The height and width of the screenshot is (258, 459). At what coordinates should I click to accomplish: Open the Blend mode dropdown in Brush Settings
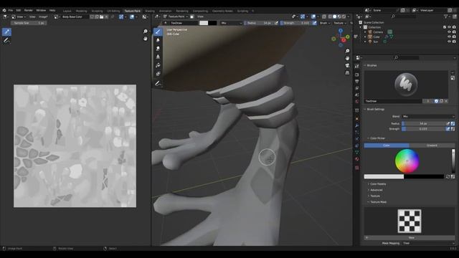coord(428,116)
